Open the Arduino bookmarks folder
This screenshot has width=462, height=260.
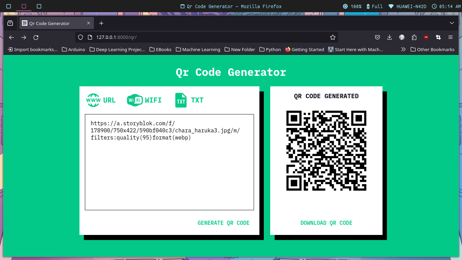pos(73,49)
